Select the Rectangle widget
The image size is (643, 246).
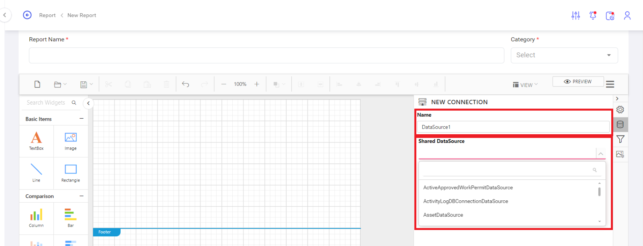click(71, 173)
